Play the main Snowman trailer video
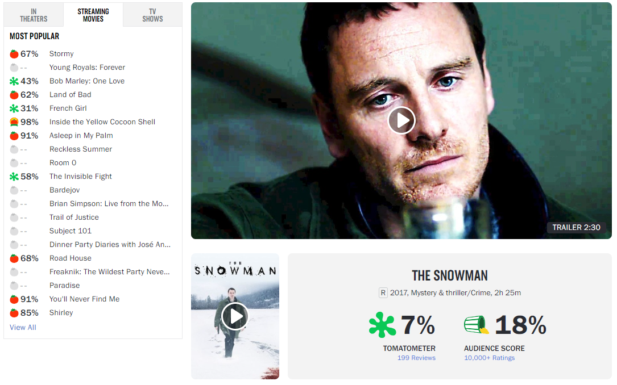 click(401, 120)
